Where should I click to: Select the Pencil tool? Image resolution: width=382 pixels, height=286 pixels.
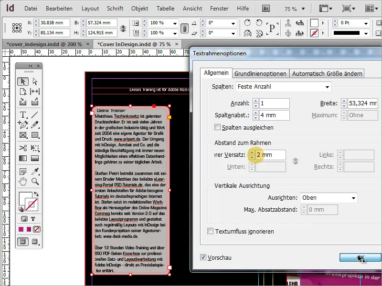(35, 125)
